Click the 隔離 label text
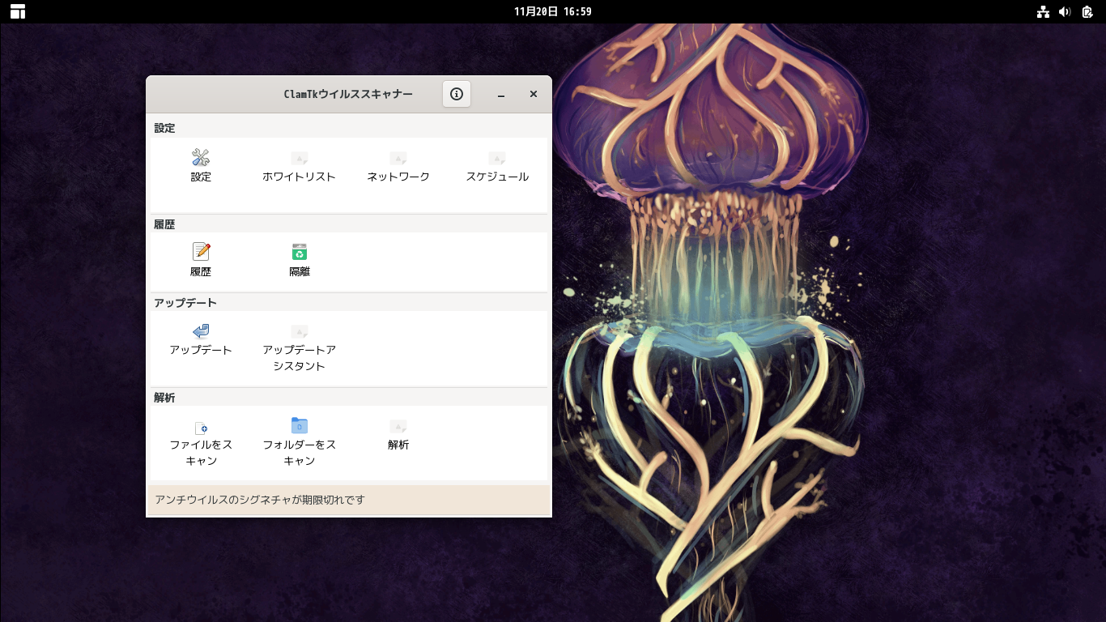The width and height of the screenshot is (1106, 622). 300,271
